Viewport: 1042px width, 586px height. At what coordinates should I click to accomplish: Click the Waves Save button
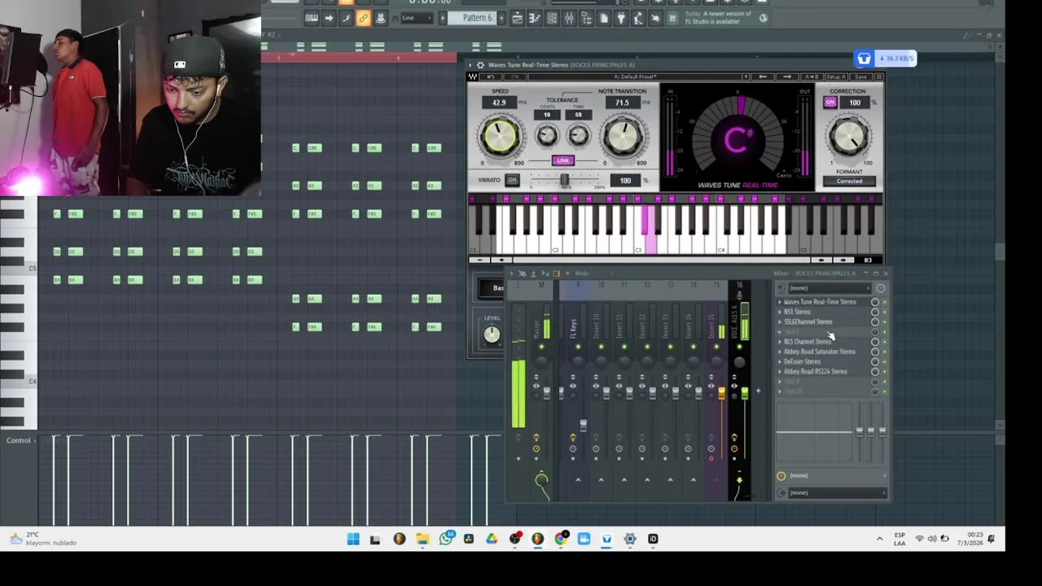click(x=860, y=77)
